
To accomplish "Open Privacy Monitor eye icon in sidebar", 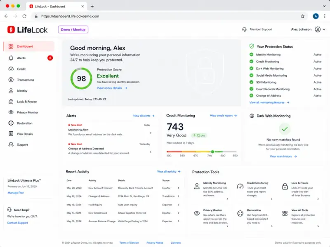I will 11,112.
